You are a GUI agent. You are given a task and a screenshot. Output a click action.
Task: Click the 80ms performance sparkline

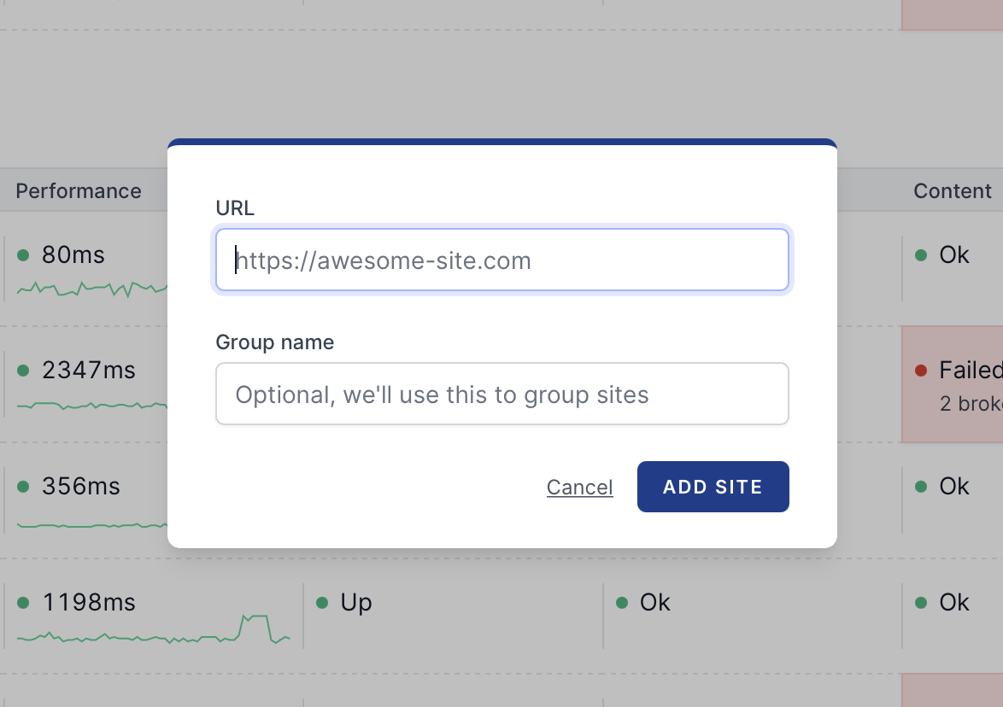92,289
